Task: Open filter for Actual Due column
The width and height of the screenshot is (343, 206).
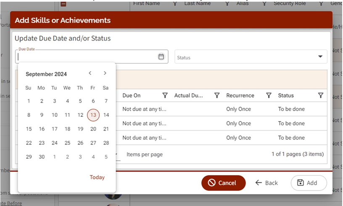Action: 217,95
